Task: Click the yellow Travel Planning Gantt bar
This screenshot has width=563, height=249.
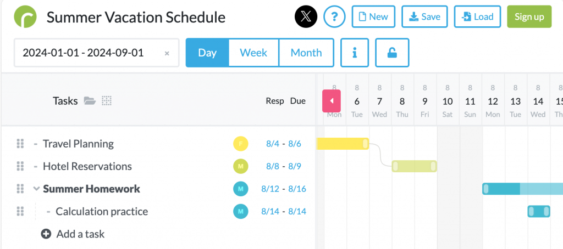Action: click(x=343, y=144)
